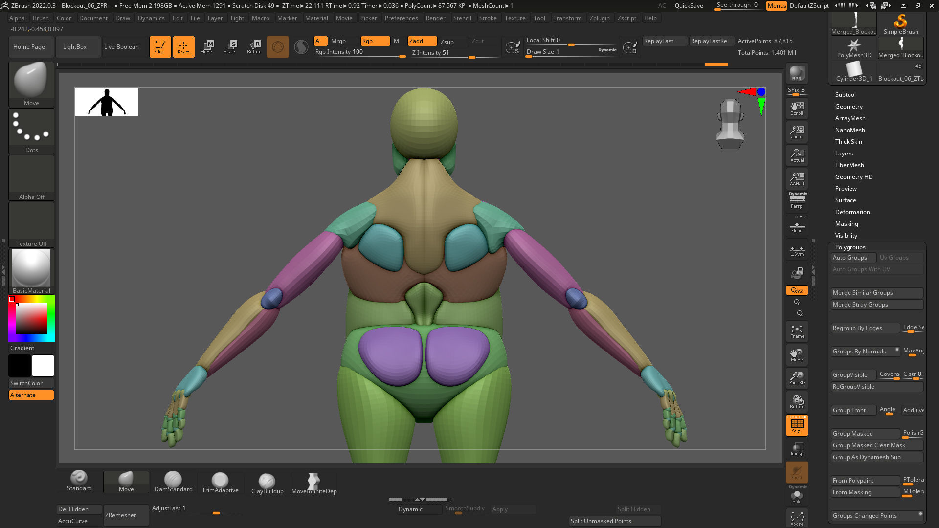939x528 pixels.
Task: Select the white secondary color swatch
Action: click(43, 366)
